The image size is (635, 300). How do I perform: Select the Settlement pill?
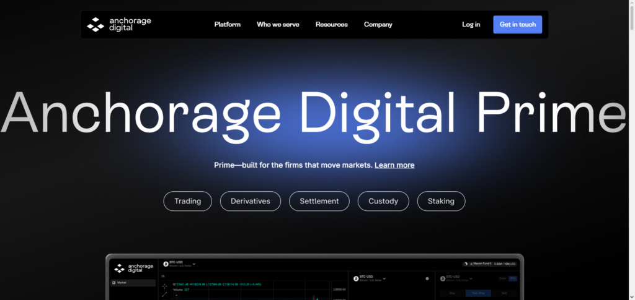click(319, 201)
